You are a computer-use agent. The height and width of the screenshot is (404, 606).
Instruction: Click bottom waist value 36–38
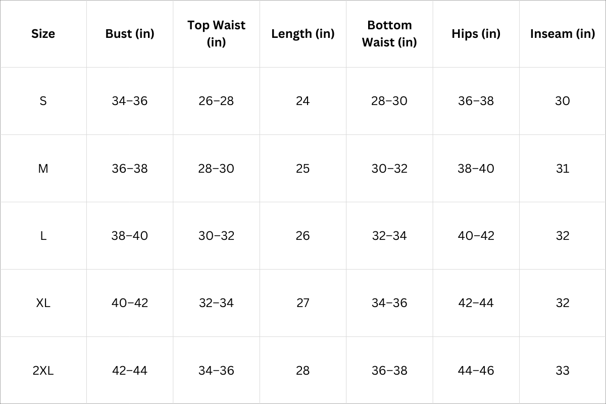pyautogui.click(x=389, y=370)
